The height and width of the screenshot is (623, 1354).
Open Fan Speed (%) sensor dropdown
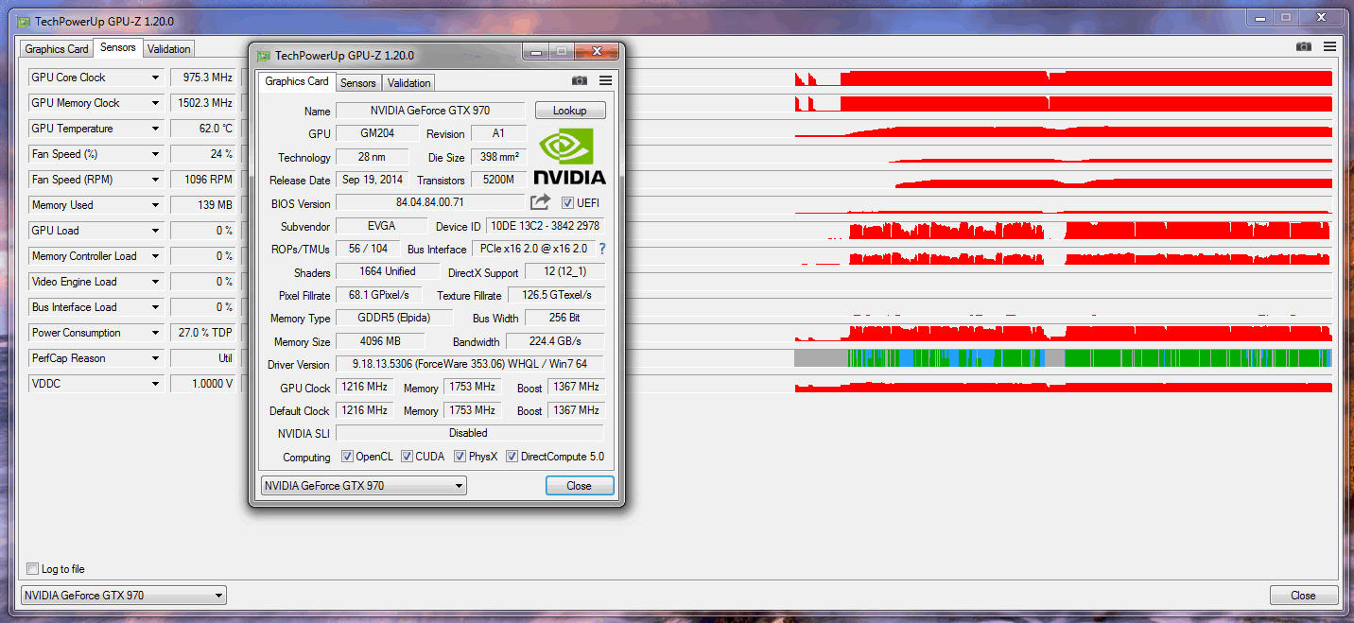[x=156, y=154]
